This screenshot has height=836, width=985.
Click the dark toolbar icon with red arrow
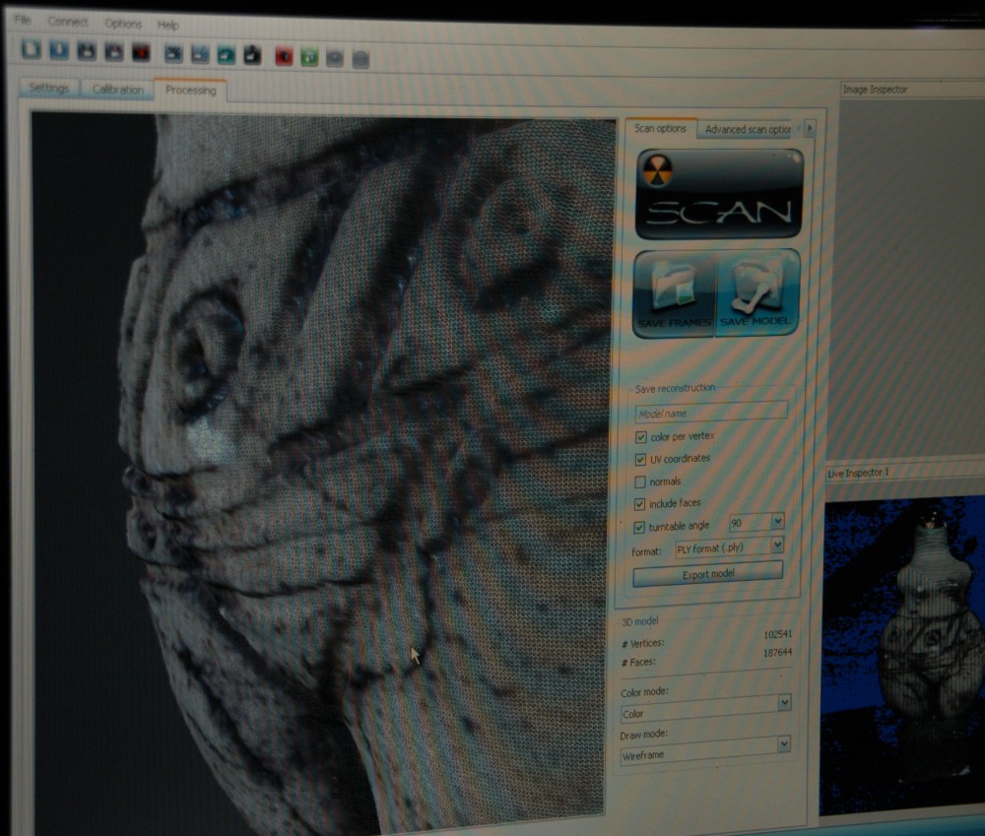pyautogui.click(x=140, y=52)
